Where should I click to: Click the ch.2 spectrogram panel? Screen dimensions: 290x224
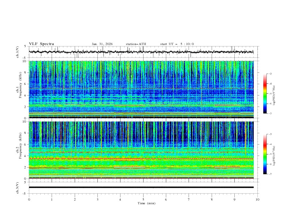(141, 150)
